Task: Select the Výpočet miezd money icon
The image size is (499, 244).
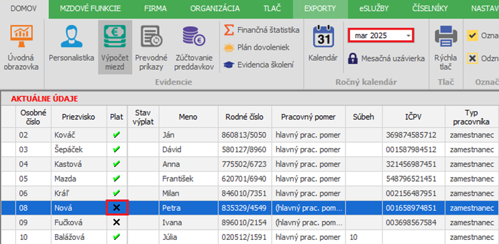Action: point(115,36)
